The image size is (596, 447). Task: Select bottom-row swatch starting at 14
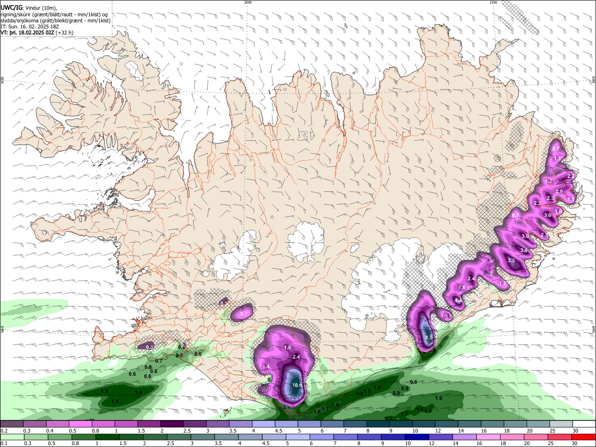pos(465,437)
